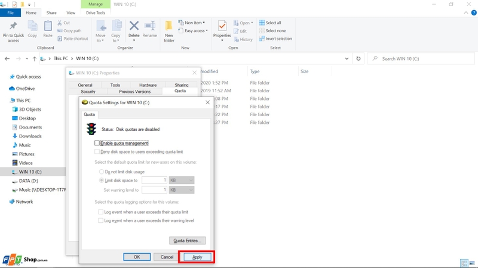This screenshot has width=478, height=268.
Task: Click the History ribbon item
Action: 243,39
